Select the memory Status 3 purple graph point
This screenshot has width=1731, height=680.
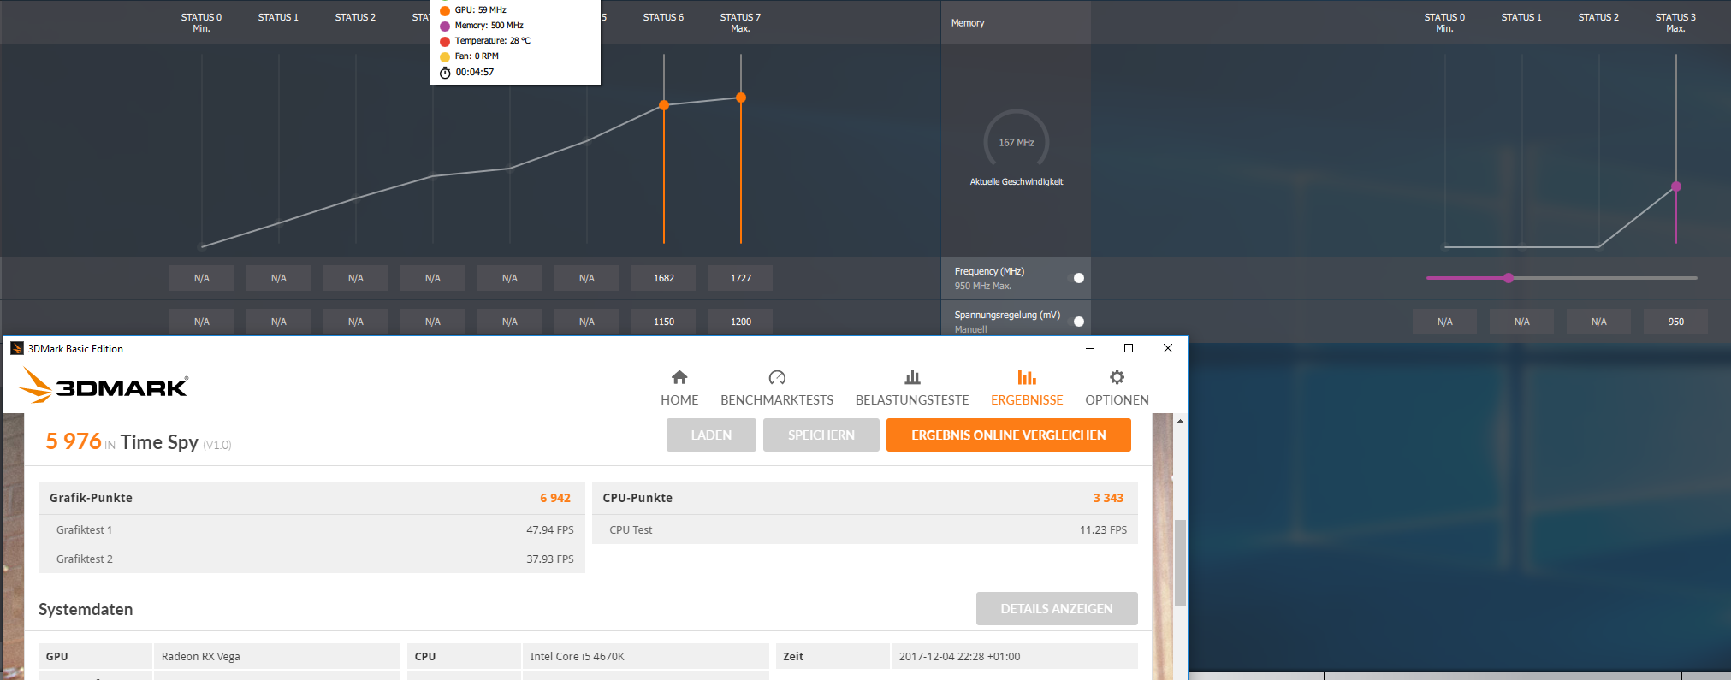pyautogui.click(x=1676, y=186)
